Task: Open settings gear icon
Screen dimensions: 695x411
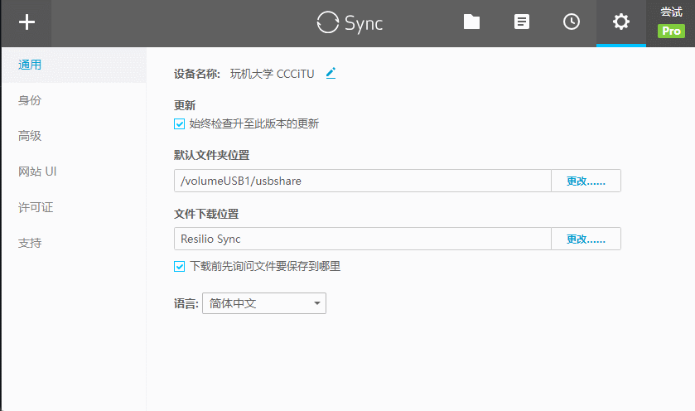Action: pyautogui.click(x=621, y=22)
